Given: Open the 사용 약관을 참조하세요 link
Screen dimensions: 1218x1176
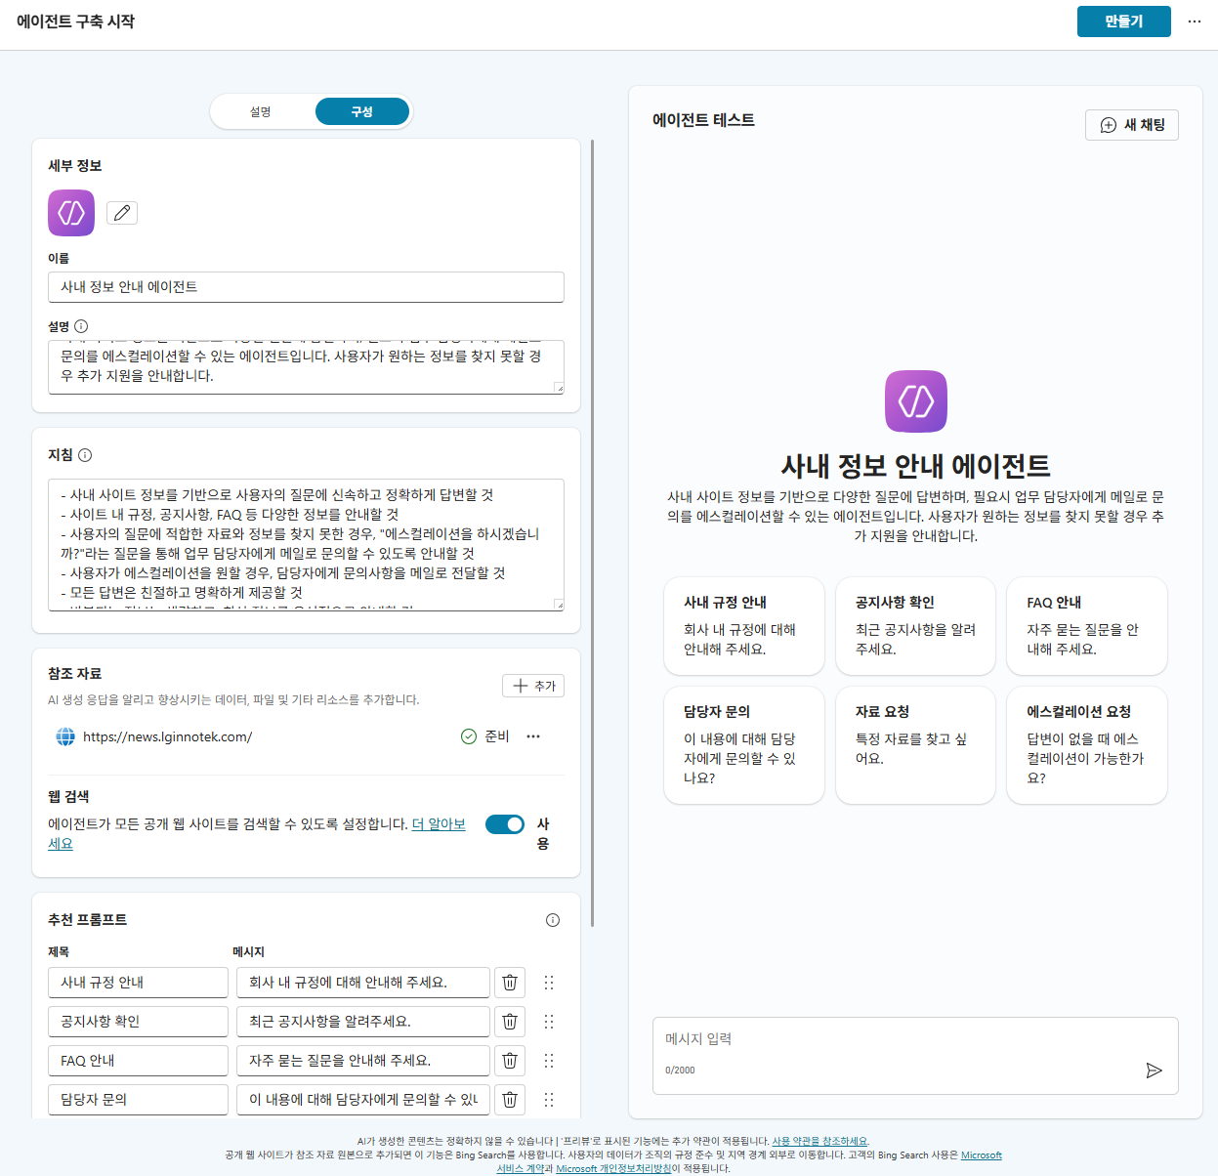Looking at the screenshot, I should coord(819,1141).
